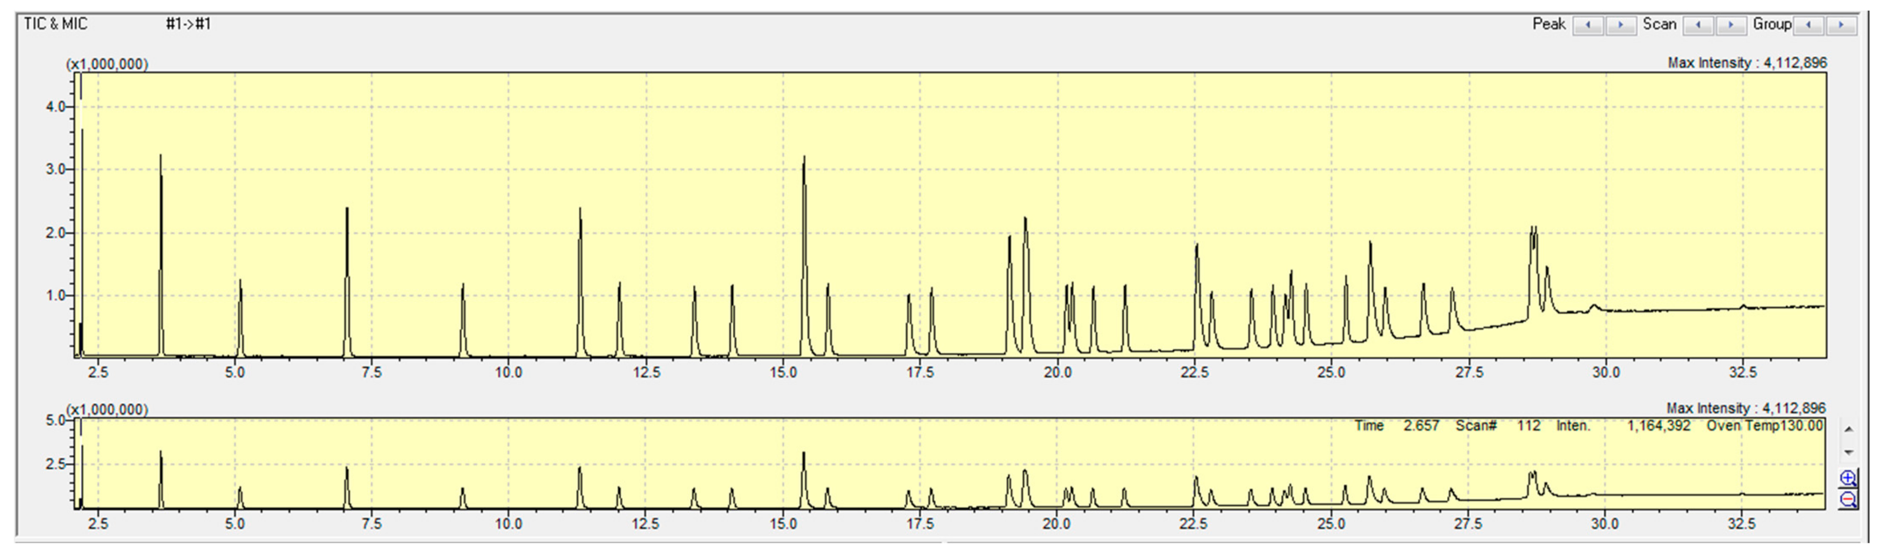Click the #1->#1 label in header
Screen dimensions: 1880x555
[188, 24]
